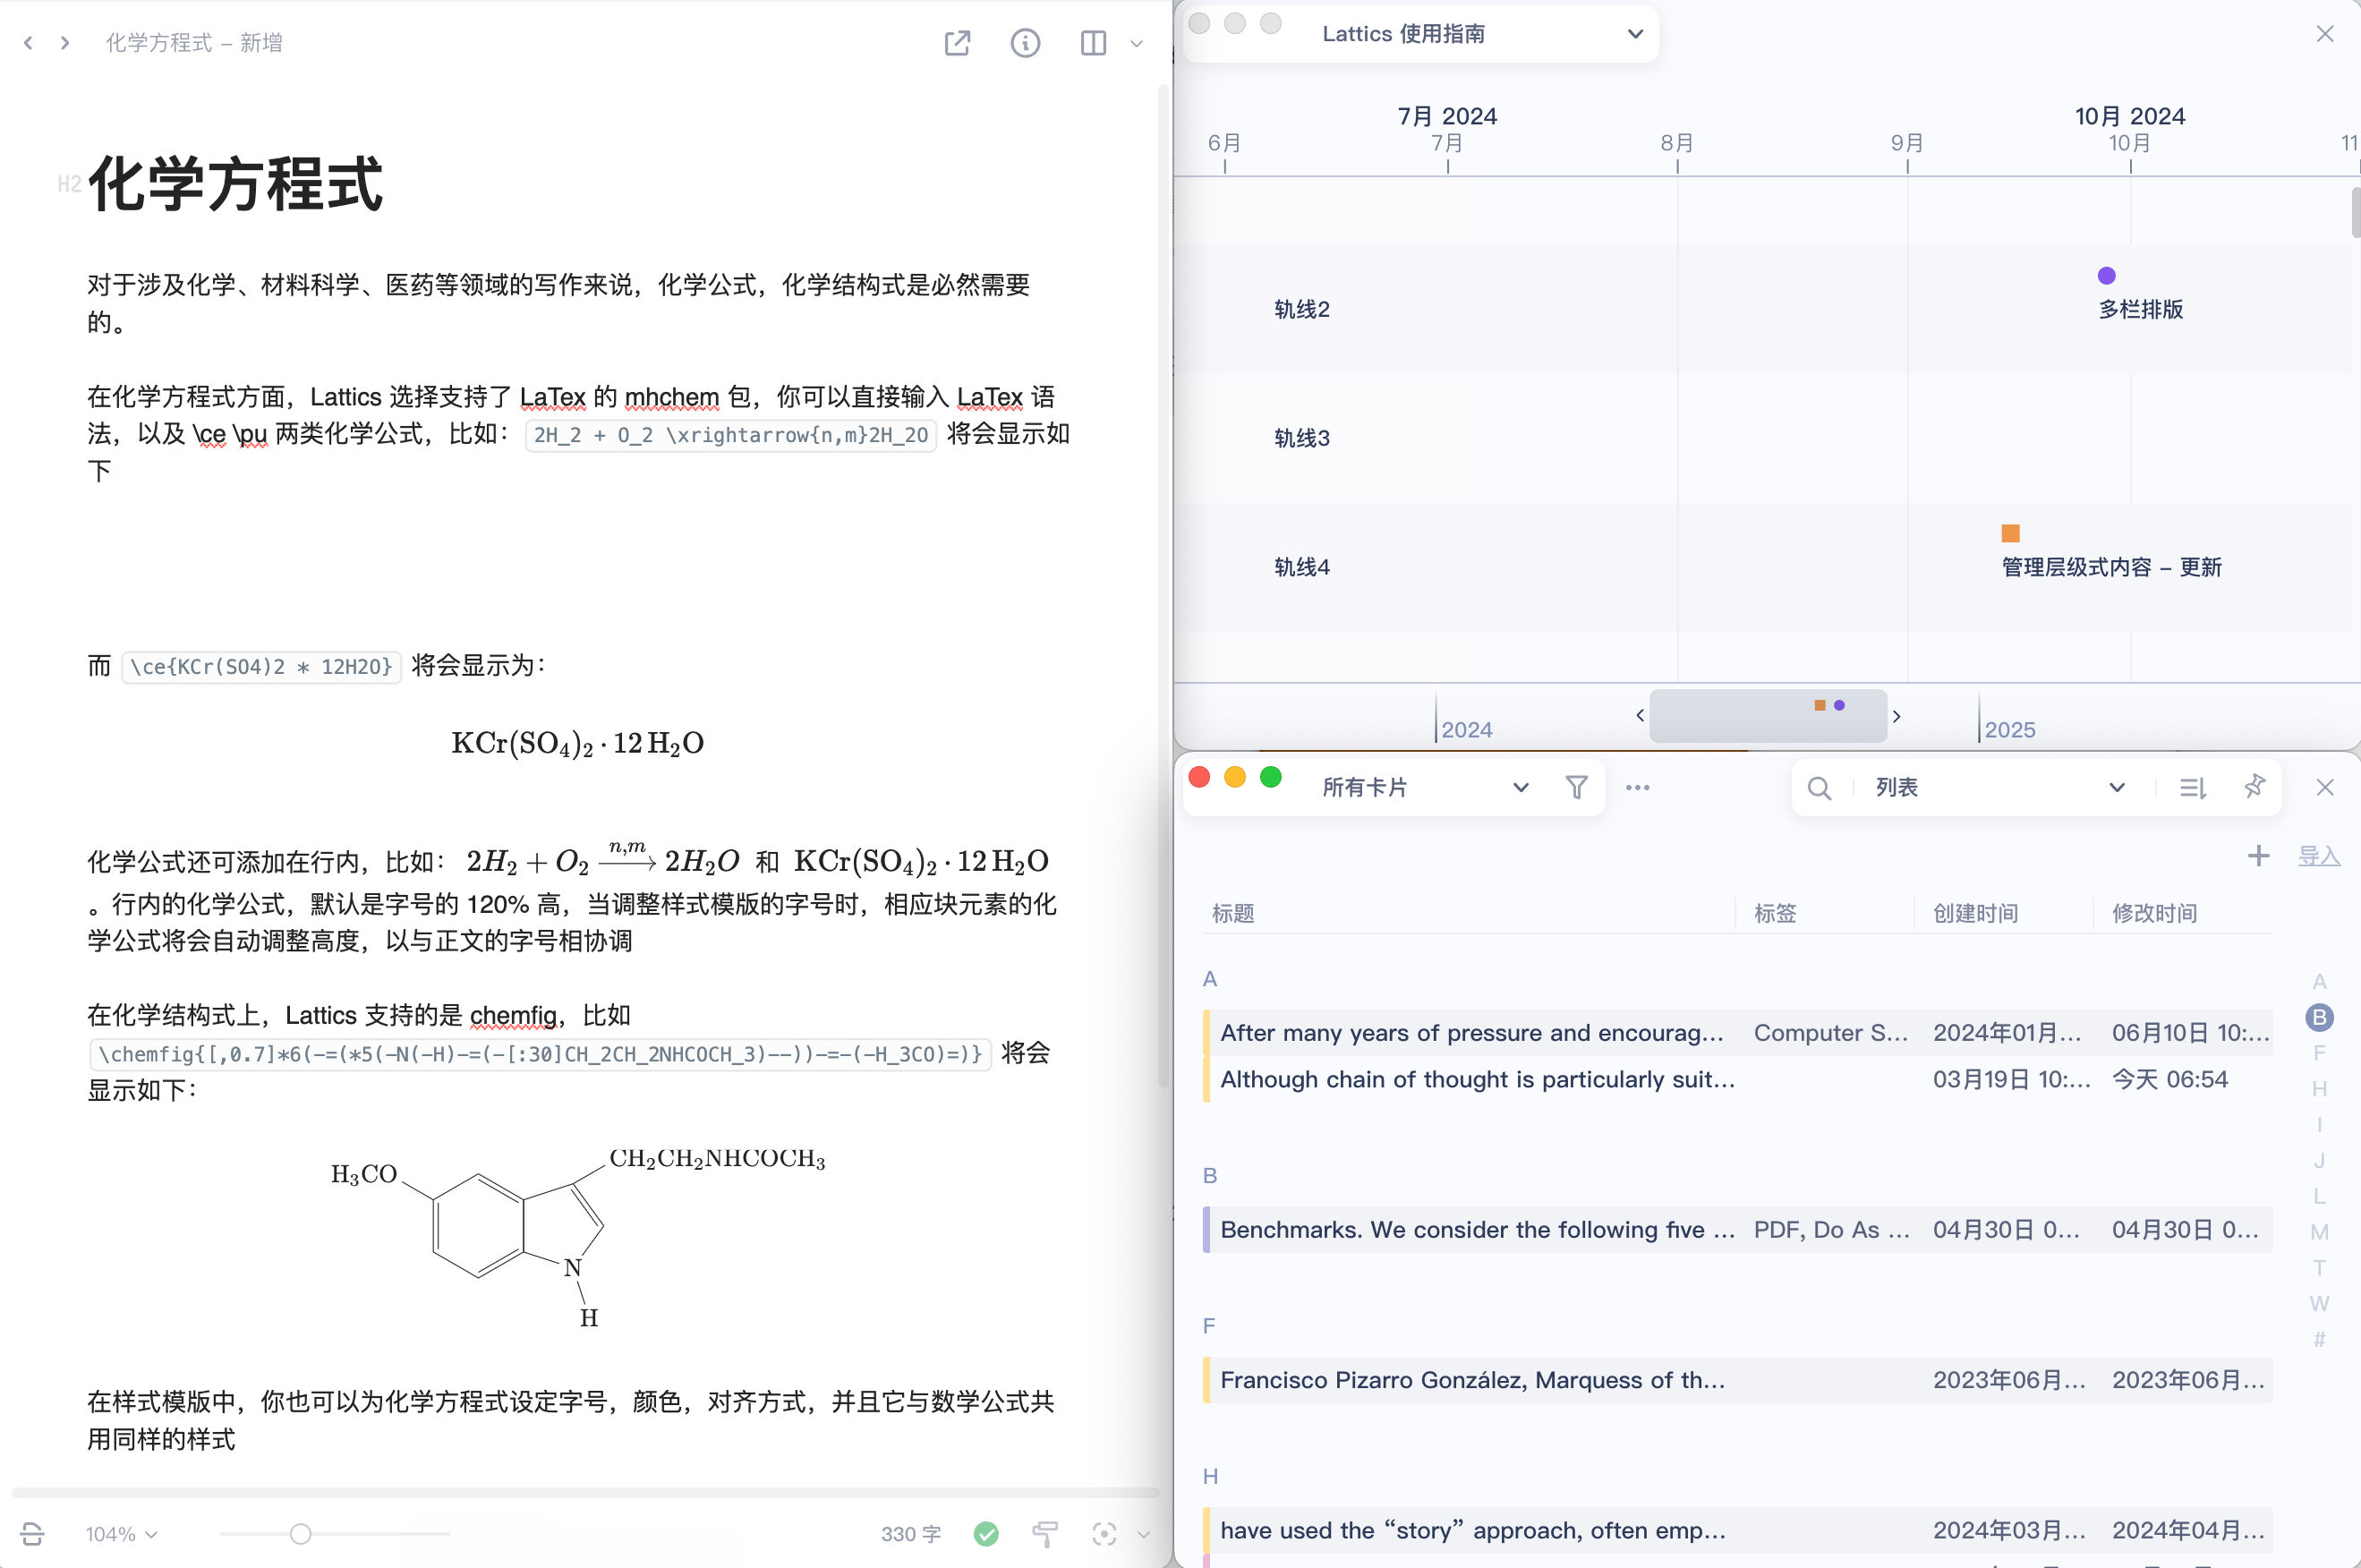Expand layout options chevron beside split icon
The width and height of the screenshot is (2361, 1568).
coord(1136,44)
